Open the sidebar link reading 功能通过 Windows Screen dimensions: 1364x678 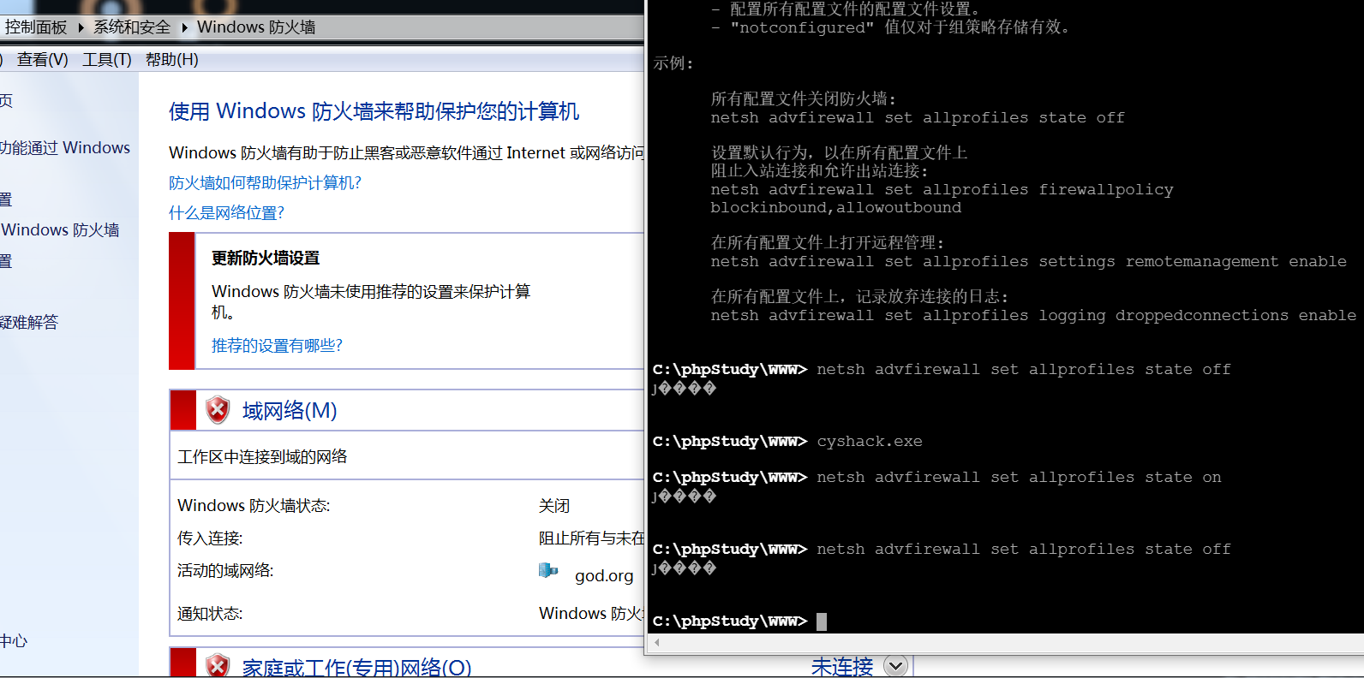click(x=65, y=148)
